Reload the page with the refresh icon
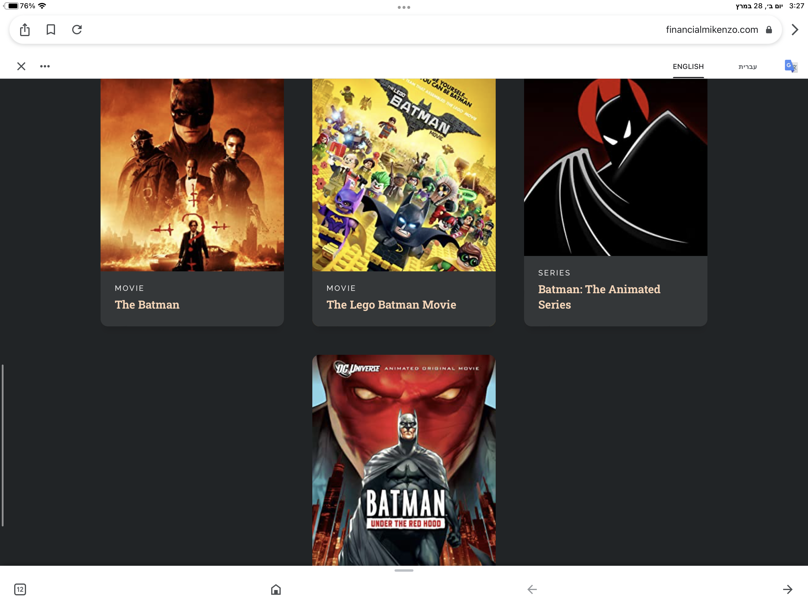The height and width of the screenshot is (606, 808). coord(77,30)
